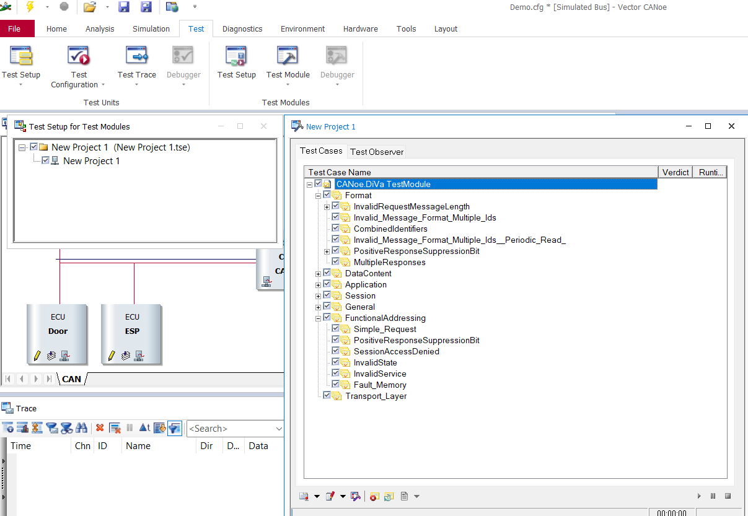748x516 pixels.
Task: Click the pause icon in the Trace toolbar
Action: click(130, 427)
